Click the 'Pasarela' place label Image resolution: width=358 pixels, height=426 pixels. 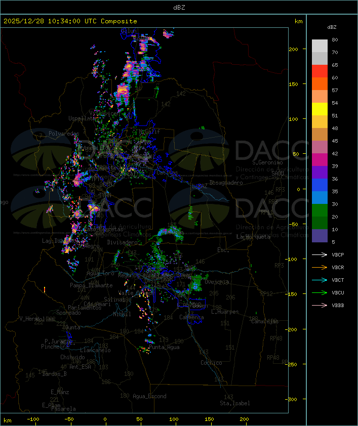(64, 409)
